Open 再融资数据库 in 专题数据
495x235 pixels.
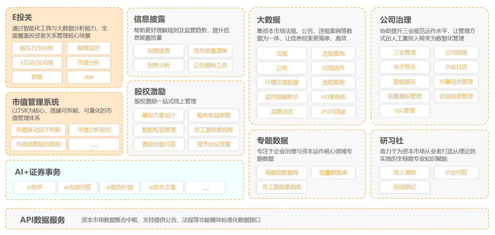tap(282, 173)
